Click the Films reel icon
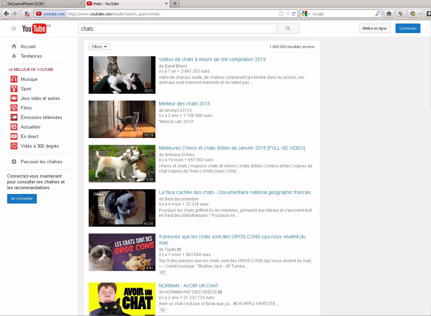 point(14,108)
